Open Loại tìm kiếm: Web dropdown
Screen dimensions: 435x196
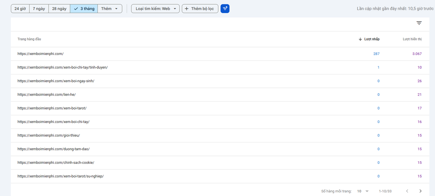156,9
